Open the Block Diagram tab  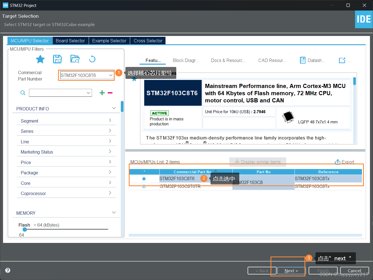pos(186,60)
